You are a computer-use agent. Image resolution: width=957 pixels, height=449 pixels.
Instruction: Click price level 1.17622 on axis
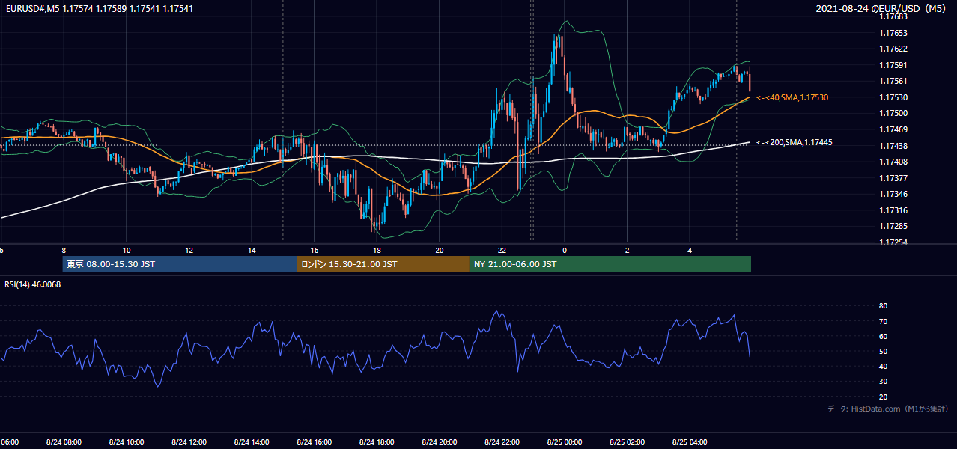tap(894, 49)
